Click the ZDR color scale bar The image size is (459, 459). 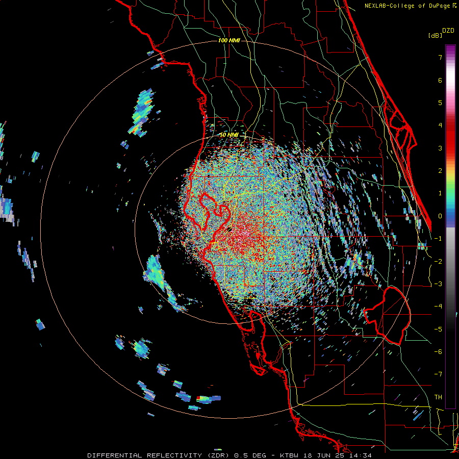point(450,226)
